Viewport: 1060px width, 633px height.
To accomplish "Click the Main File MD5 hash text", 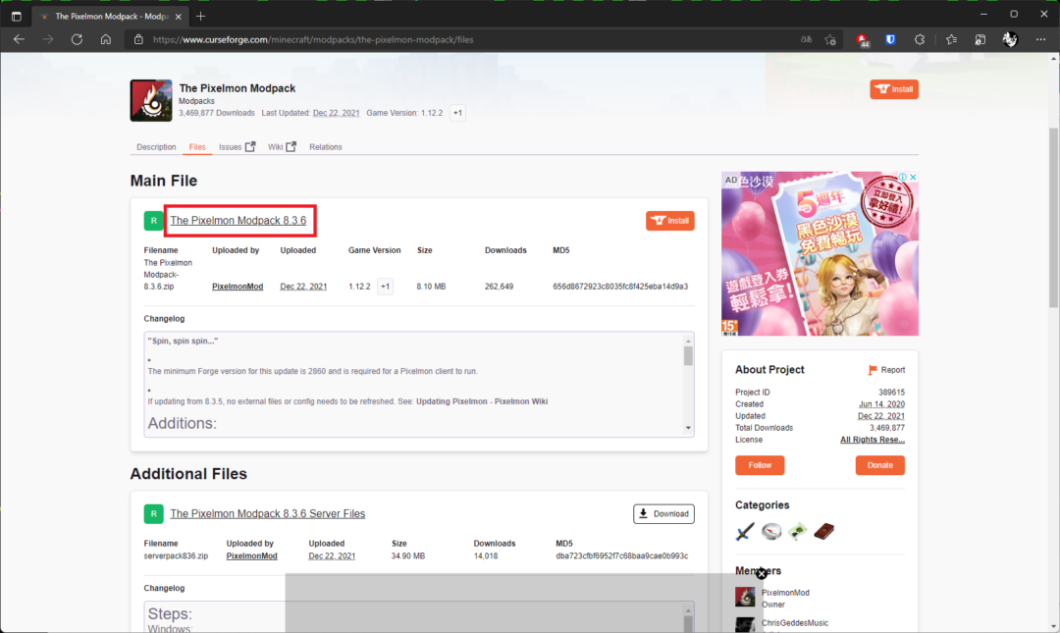I will click(620, 287).
